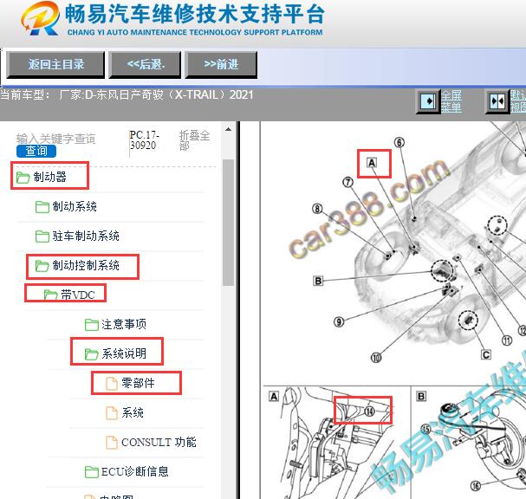Click the tree panel scrollbar thumb

click(x=229, y=223)
